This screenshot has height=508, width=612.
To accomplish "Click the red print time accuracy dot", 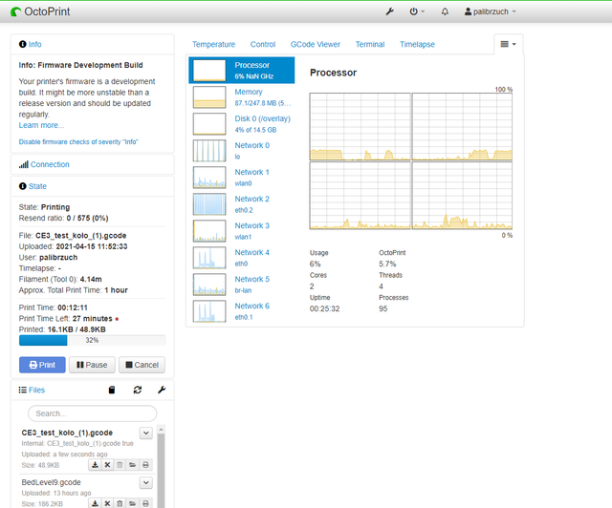I will pyautogui.click(x=117, y=319).
